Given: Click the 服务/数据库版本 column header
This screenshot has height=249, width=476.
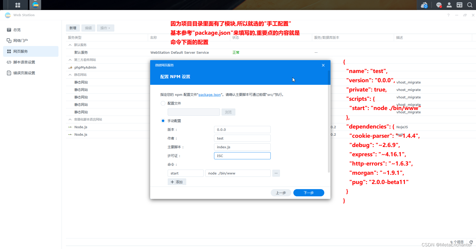Looking at the screenshot, I should [353, 38].
